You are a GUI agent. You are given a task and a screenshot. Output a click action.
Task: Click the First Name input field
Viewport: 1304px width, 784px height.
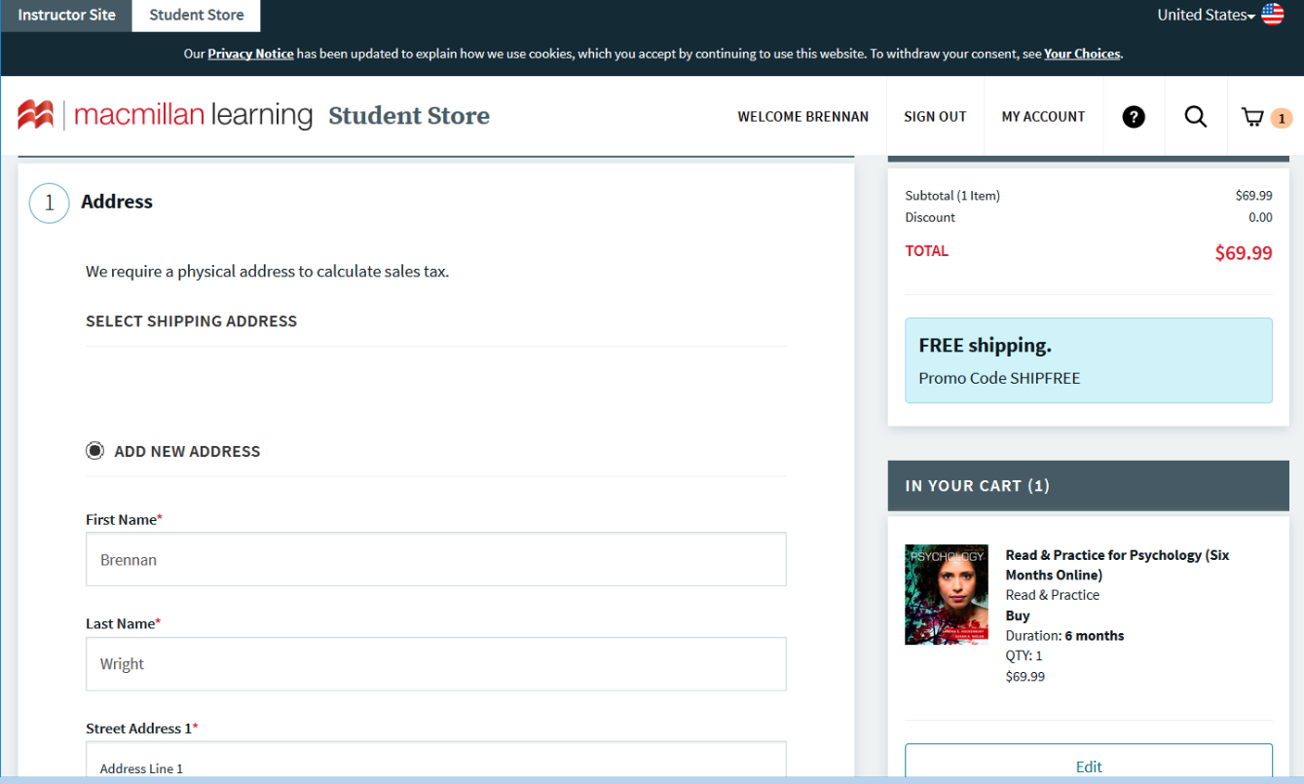coord(435,559)
